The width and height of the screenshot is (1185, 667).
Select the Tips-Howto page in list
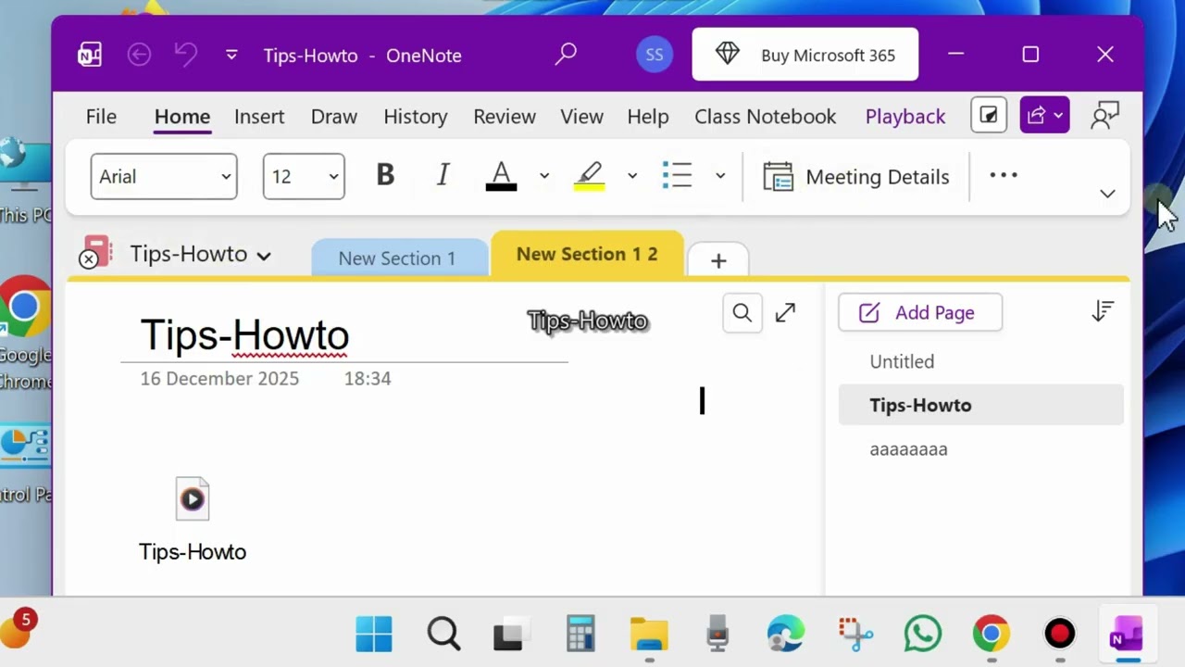click(981, 405)
